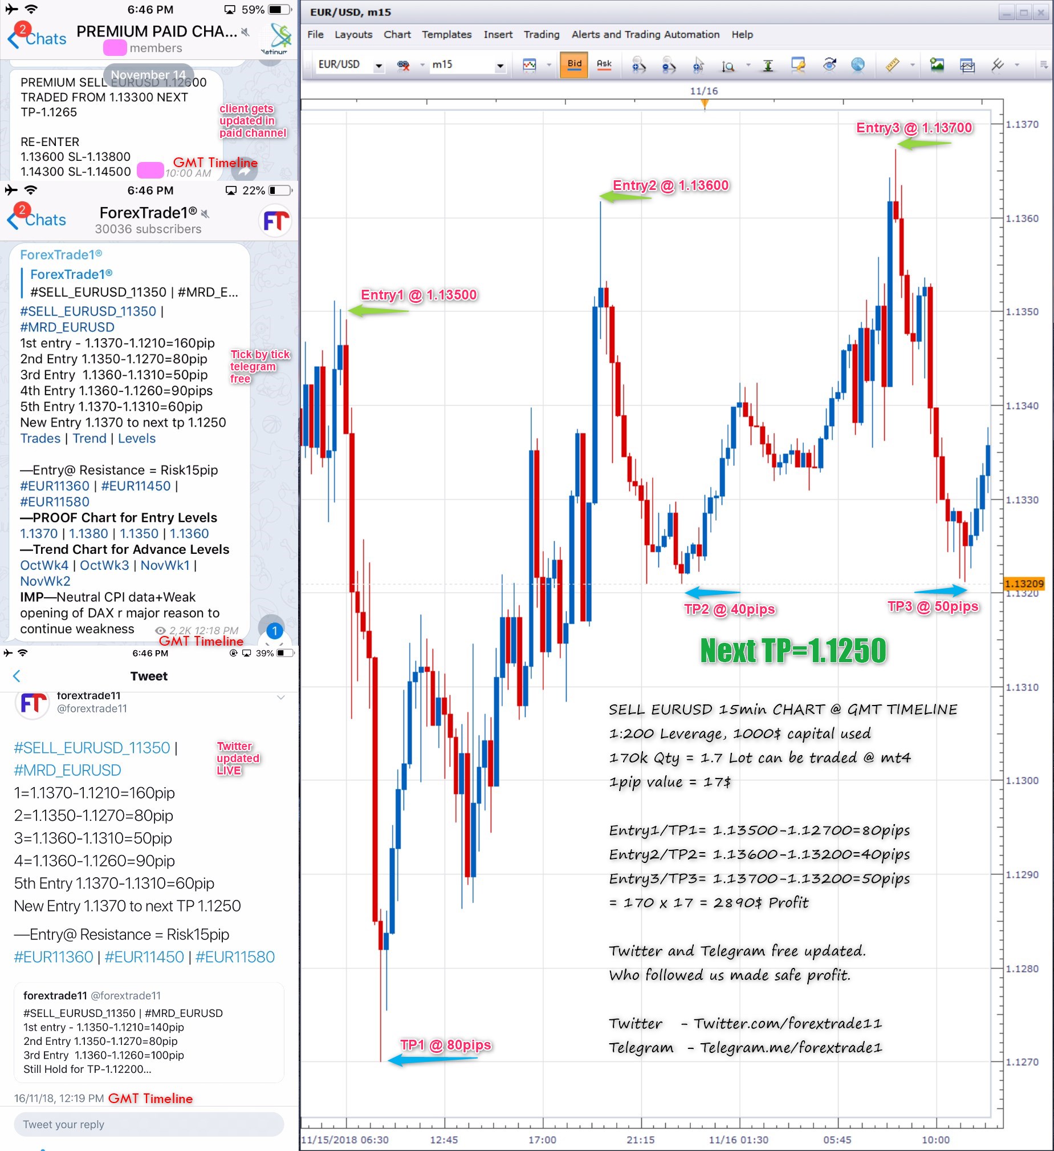The width and height of the screenshot is (1054, 1151).
Task: Expand the ruler tool dropdown arrow
Action: click(x=913, y=65)
